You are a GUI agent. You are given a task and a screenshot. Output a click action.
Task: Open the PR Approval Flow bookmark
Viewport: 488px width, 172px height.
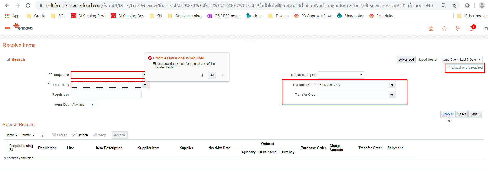313,16
